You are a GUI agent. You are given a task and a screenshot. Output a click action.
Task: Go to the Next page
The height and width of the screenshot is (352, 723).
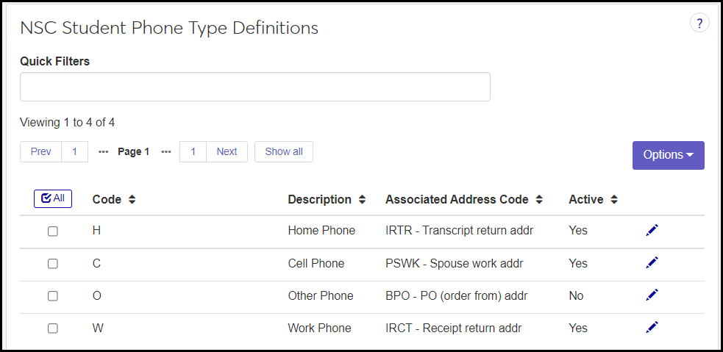[x=227, y=151]
